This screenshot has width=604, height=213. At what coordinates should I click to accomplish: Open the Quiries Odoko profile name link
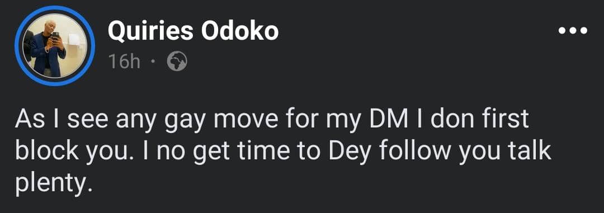(x=193, y=31)
